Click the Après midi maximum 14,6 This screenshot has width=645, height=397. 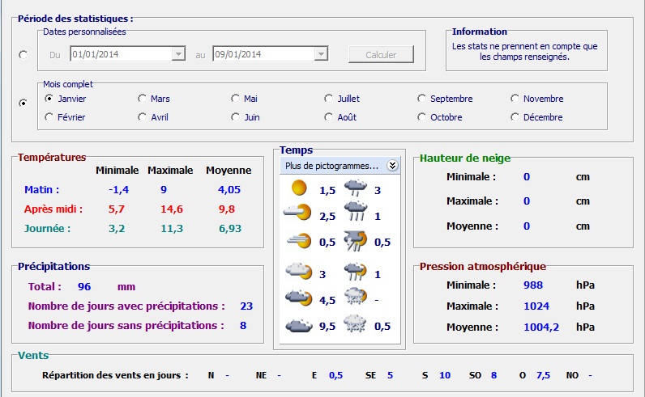pos(172,209)
